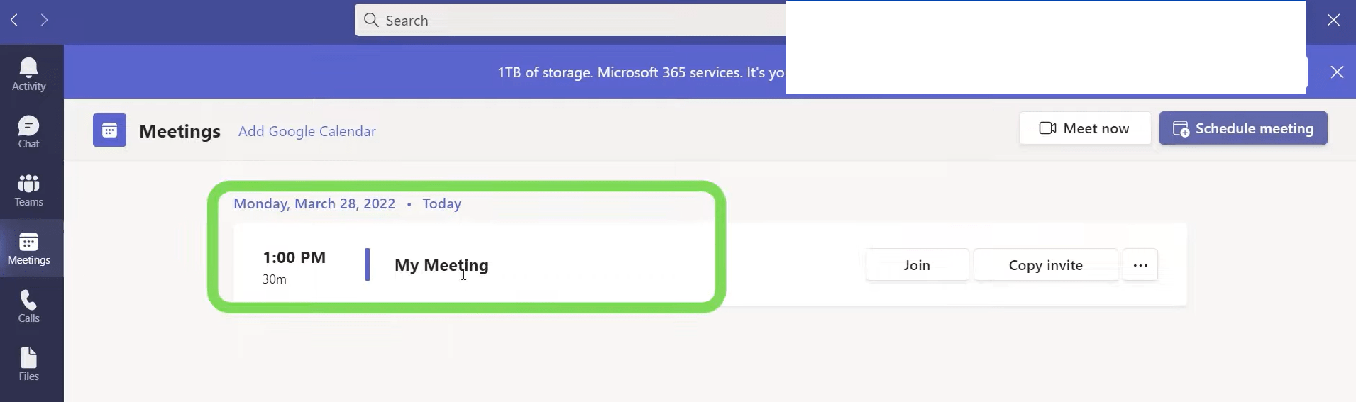This screenshot has height=402, width=1356.
Task: Open the Activity bell icon
Action: [28, 67]
